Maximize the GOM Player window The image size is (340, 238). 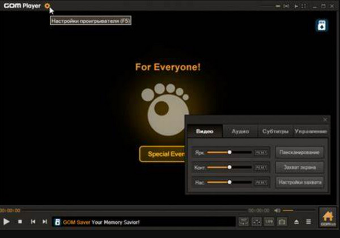tap(324, 6)
